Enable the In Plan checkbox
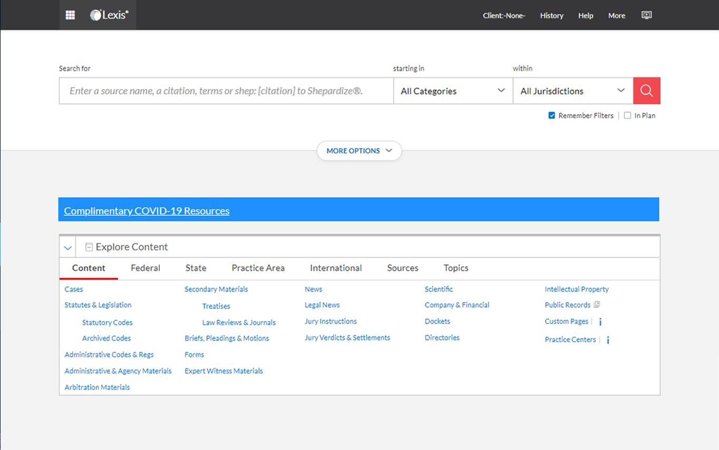This screenshot has width=719, height=450. [627, 116]
